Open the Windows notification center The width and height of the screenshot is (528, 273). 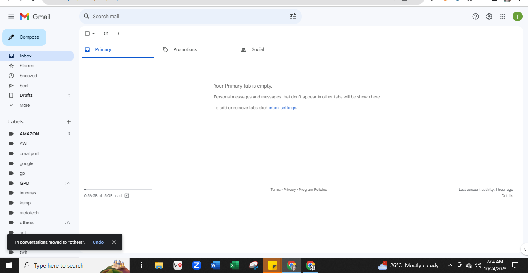[515, 265]
